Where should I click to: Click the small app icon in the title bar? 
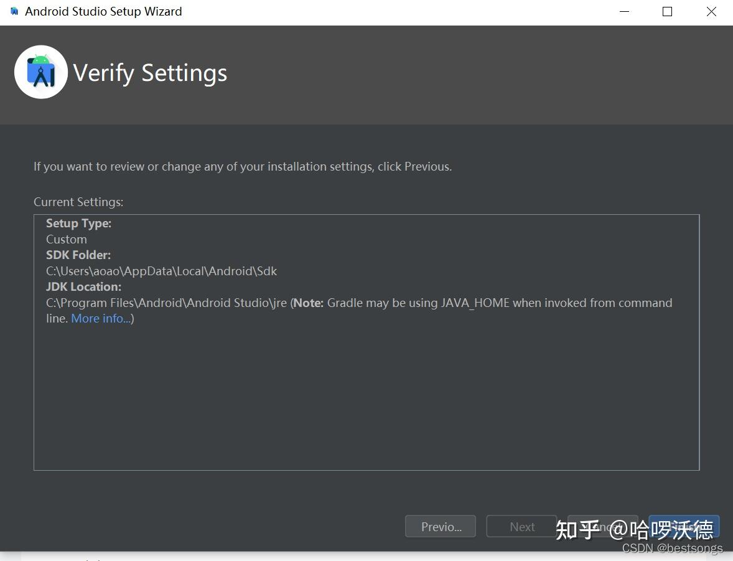14,12
